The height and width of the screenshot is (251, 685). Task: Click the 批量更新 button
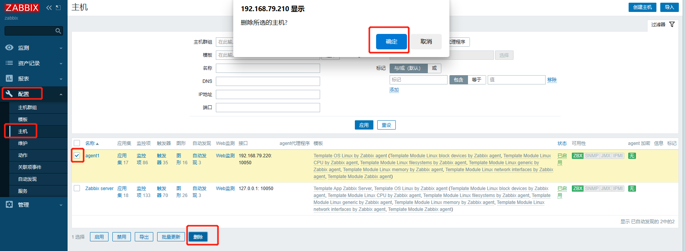(x=171, y=237)
